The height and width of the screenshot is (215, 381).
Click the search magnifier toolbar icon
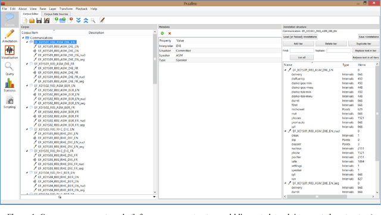tap(93, 21)
